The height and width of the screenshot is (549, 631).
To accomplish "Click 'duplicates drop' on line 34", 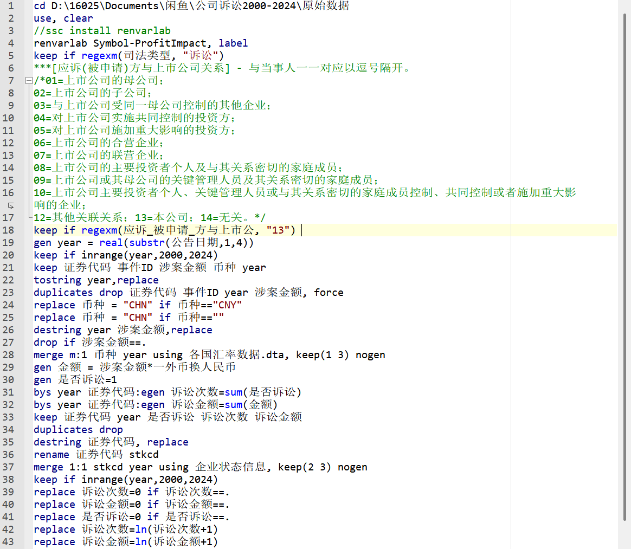I will [78, 430].
